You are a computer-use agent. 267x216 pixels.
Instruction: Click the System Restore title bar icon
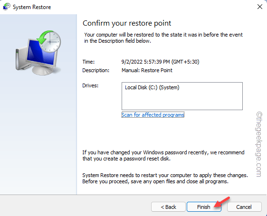(x=7, y=7)
